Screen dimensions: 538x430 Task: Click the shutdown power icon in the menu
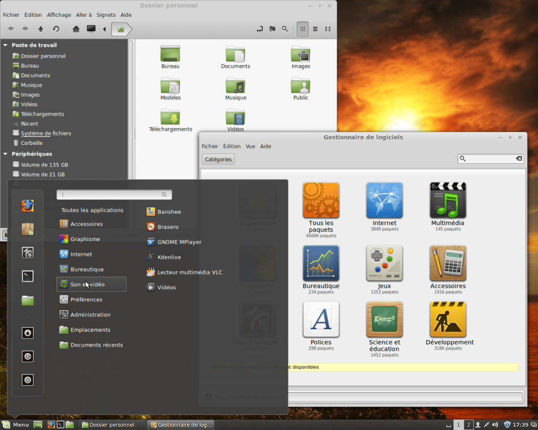click(28, 380)
